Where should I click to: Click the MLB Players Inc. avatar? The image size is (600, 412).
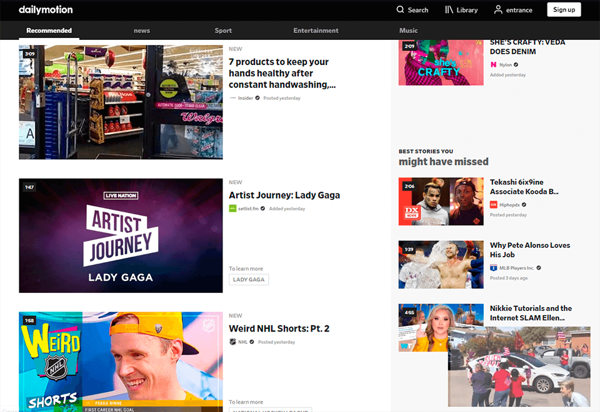(x=493, y=267)
